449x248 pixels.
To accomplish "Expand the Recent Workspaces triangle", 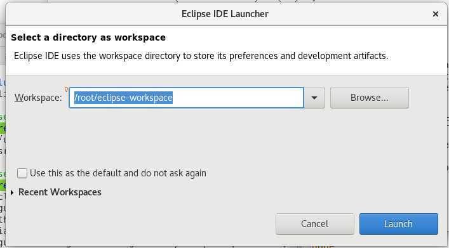I will click(x=12, y=193).
